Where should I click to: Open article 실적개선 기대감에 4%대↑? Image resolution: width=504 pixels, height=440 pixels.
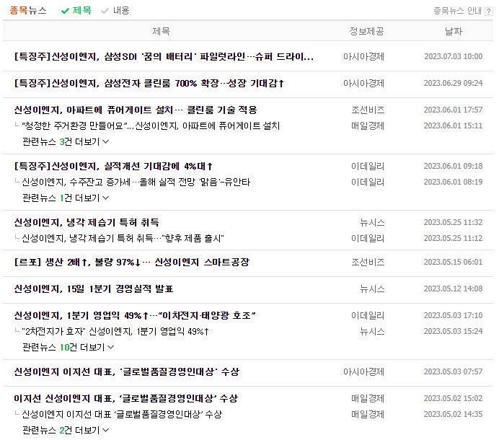tap(113, 167)
